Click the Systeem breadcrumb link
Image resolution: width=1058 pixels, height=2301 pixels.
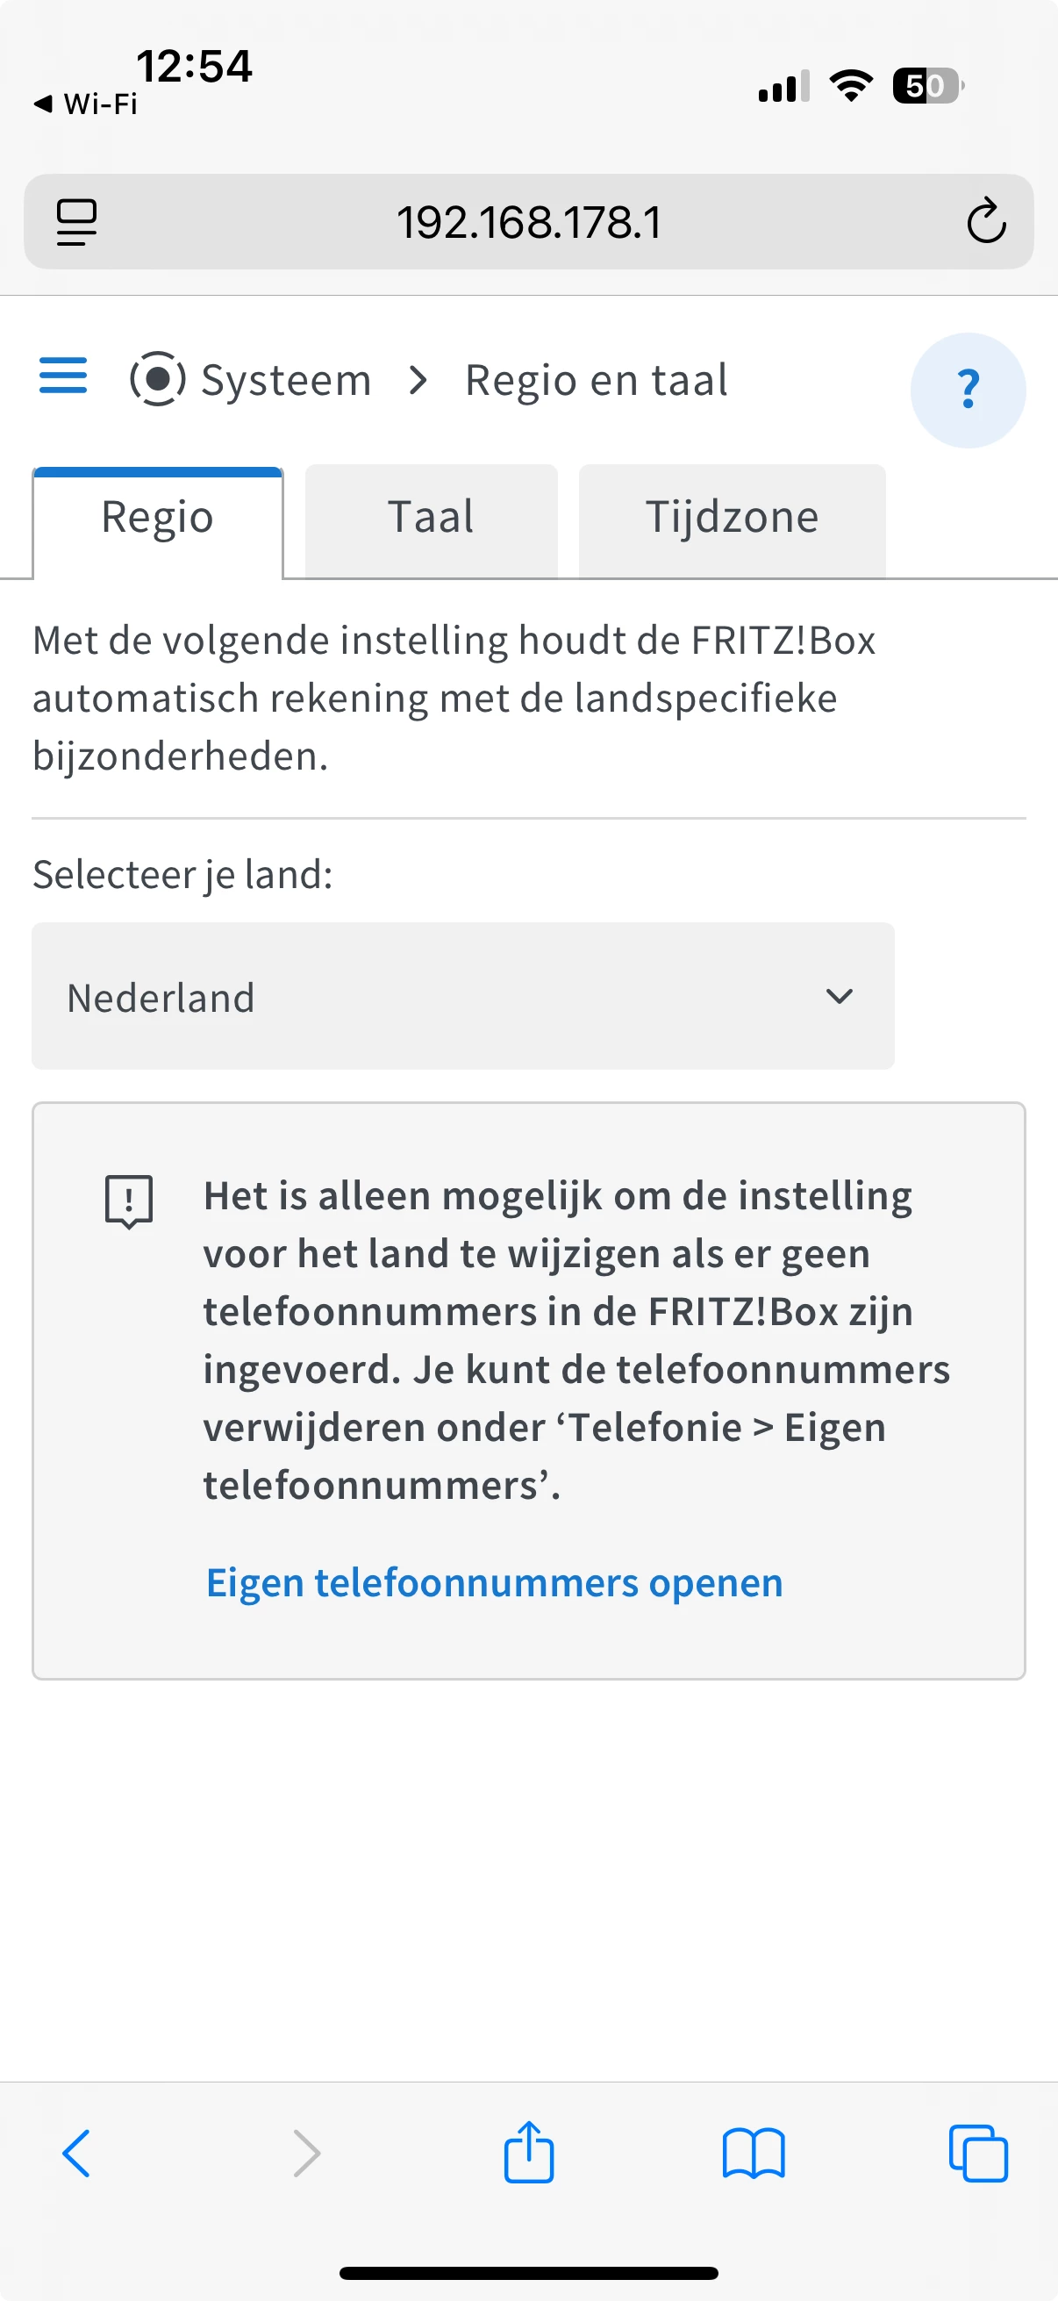pos(286,381)
